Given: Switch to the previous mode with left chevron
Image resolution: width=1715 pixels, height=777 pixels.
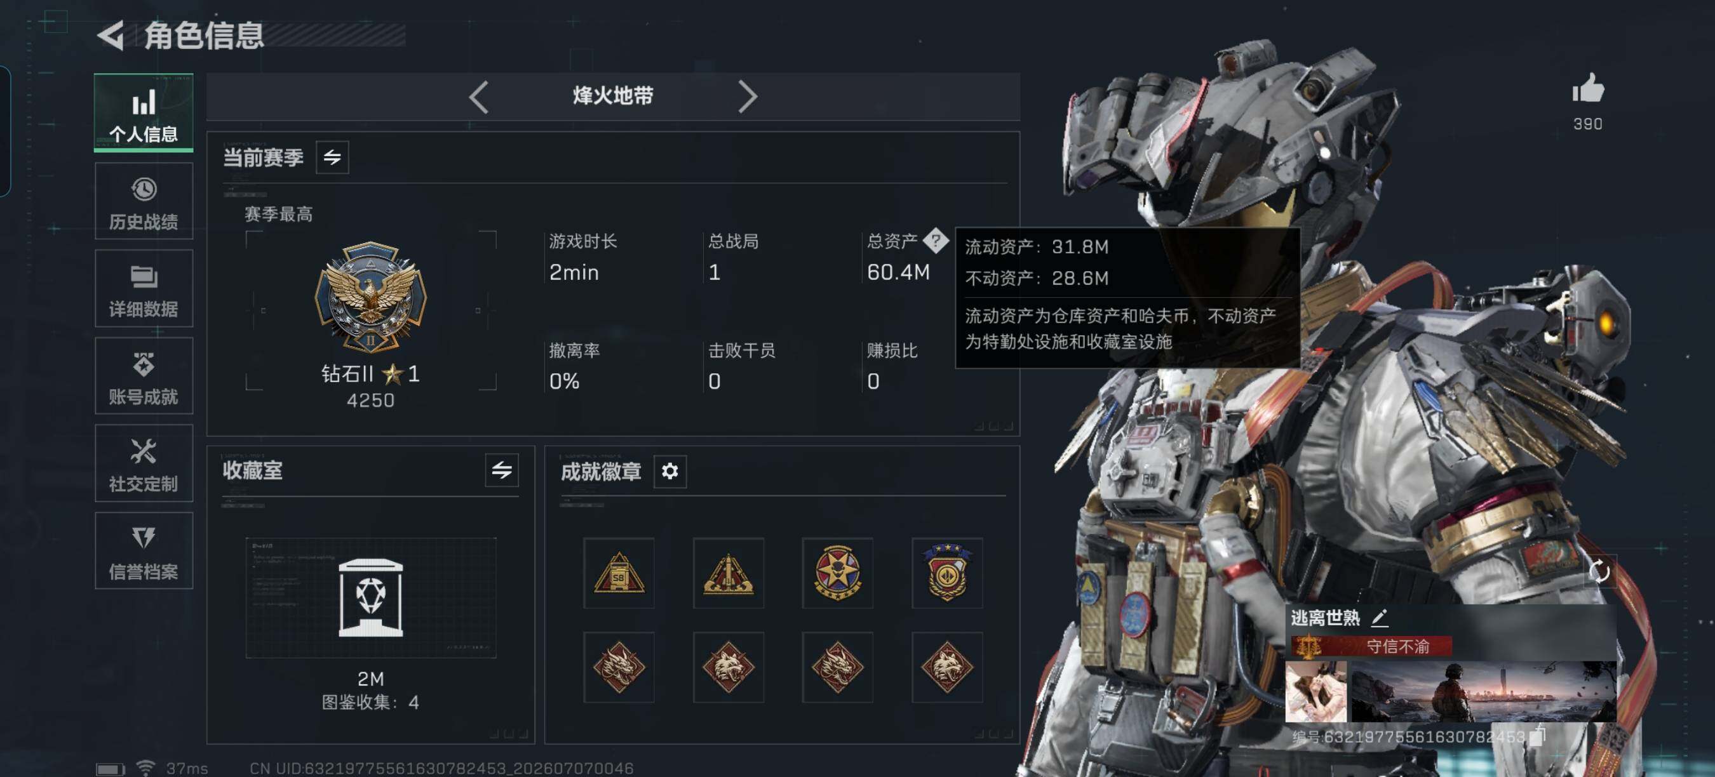Looking at the screenshot, I should (x=479, y=97).
